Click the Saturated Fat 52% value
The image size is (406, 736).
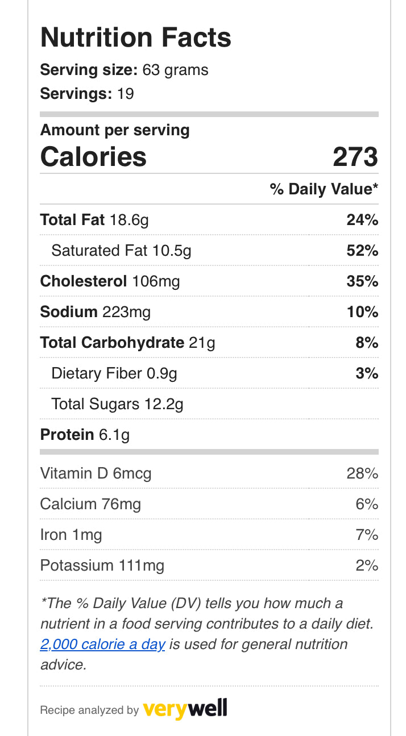362,251
